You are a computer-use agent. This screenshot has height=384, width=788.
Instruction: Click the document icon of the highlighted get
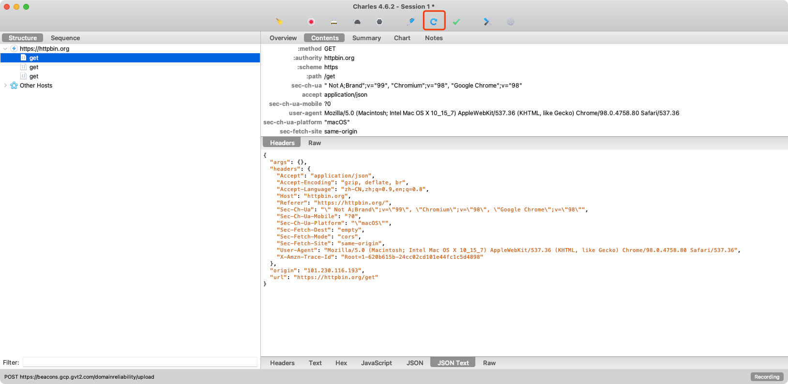click(x=23, y=58)
